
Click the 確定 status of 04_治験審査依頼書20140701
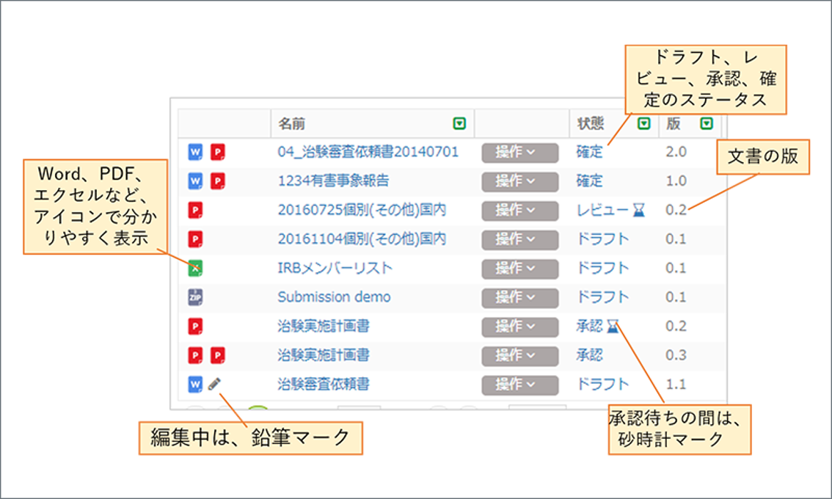pyautogui.click(x=589, y=152)
